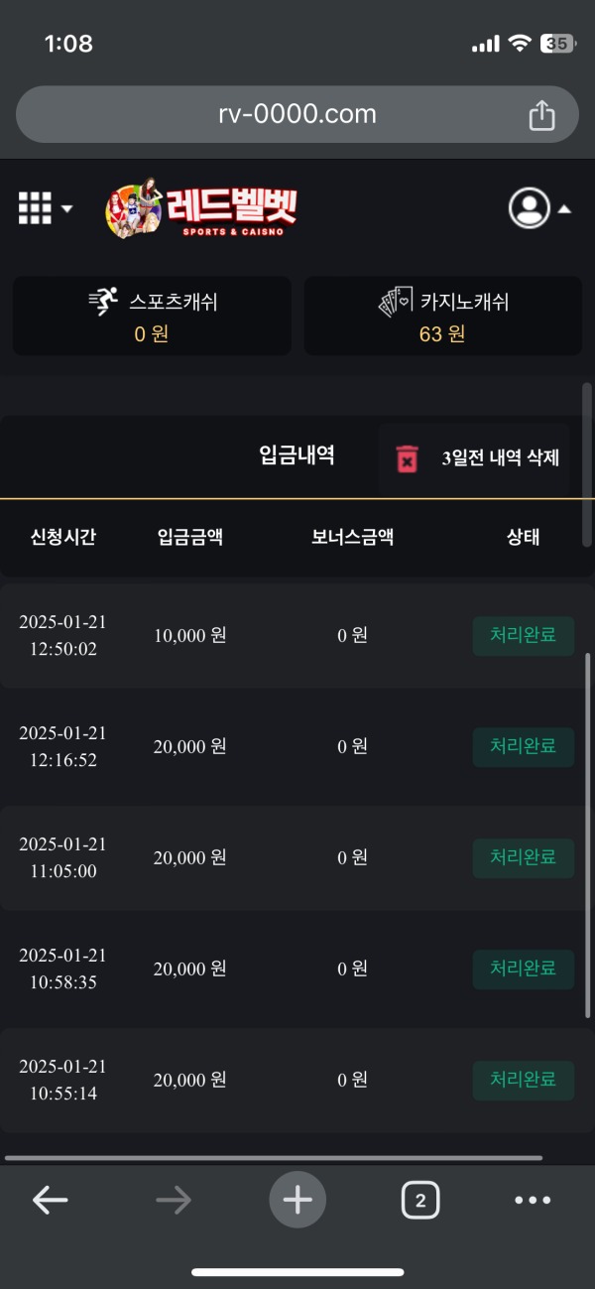Viewport: 595px width, 1289px height.
Task: Expand the arrow next to the profile icon
Action: pyautogui.click(x=563, y=209)
